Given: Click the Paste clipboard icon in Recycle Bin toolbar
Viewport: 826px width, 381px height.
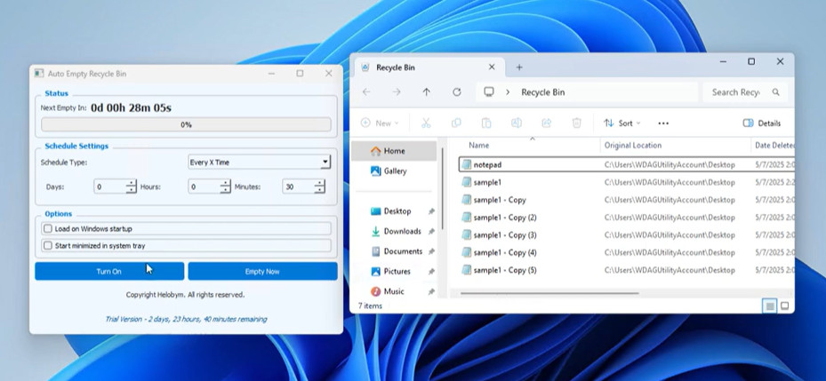Looking at the screenshot, I should (486, 123).
